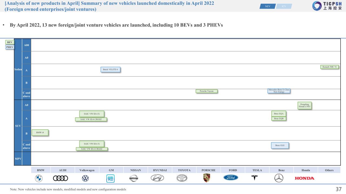Select the Volkswagen logo icon
The width and height of the screenshot is (346, 194).
[85, 178]
